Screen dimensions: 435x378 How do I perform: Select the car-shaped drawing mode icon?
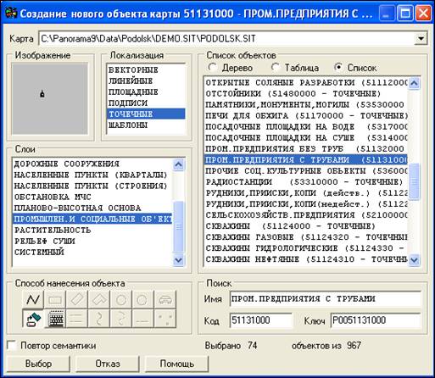pyautogui.click(x=165, y=299)
